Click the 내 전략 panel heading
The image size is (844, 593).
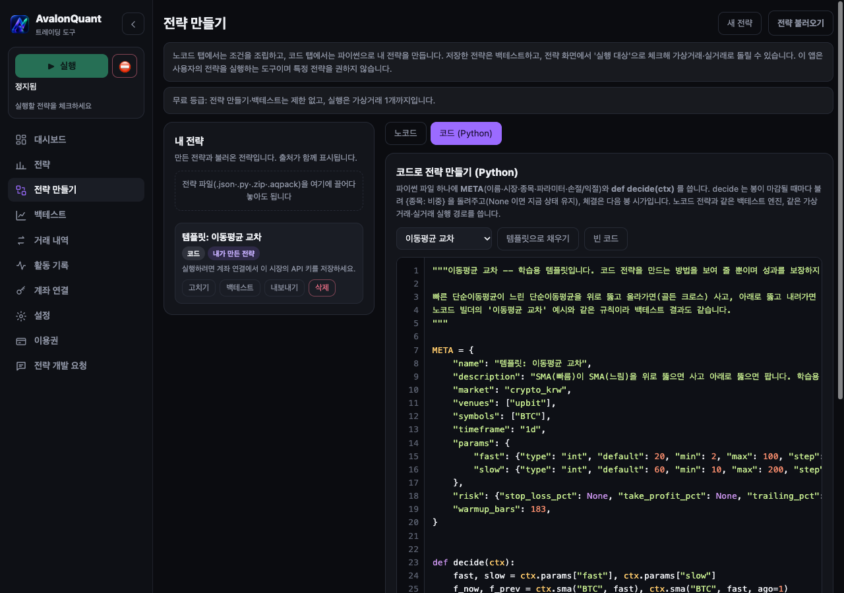(189, 141)
